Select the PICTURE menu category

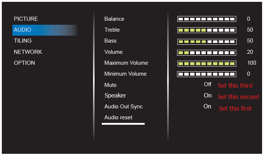26,19
